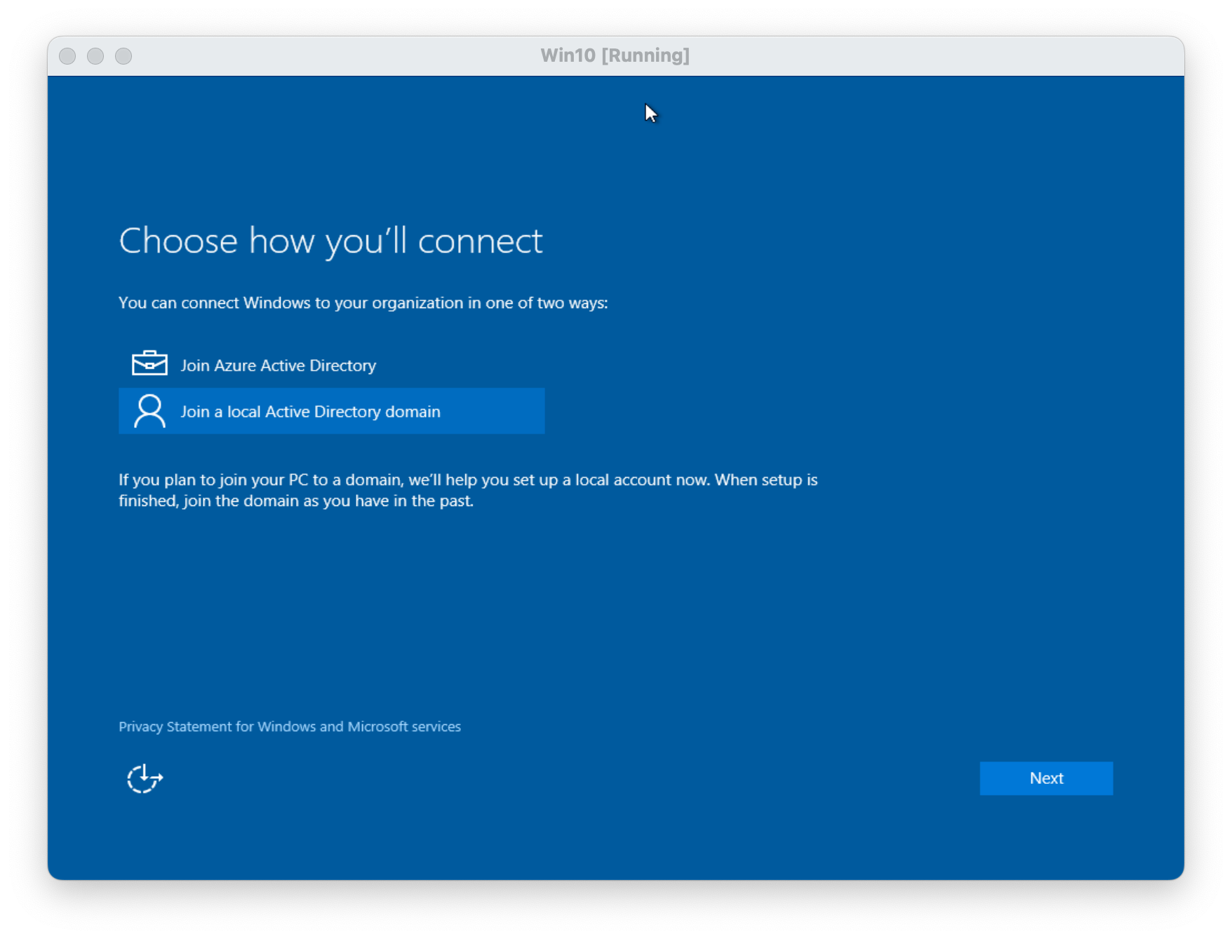Maximize the Win10 VM window

click(123, 56)
